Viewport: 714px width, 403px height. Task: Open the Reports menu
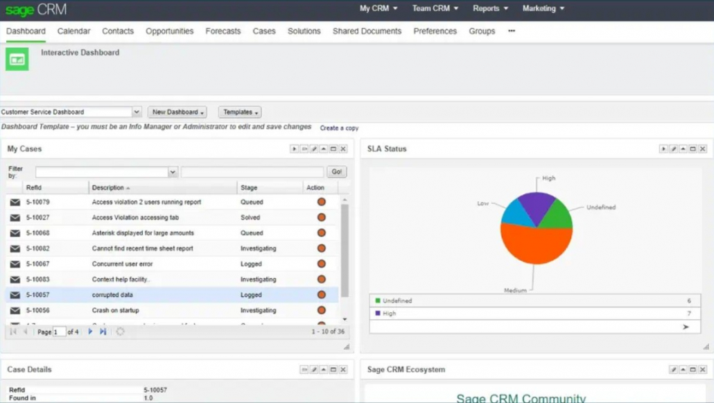tap(490, 8)
